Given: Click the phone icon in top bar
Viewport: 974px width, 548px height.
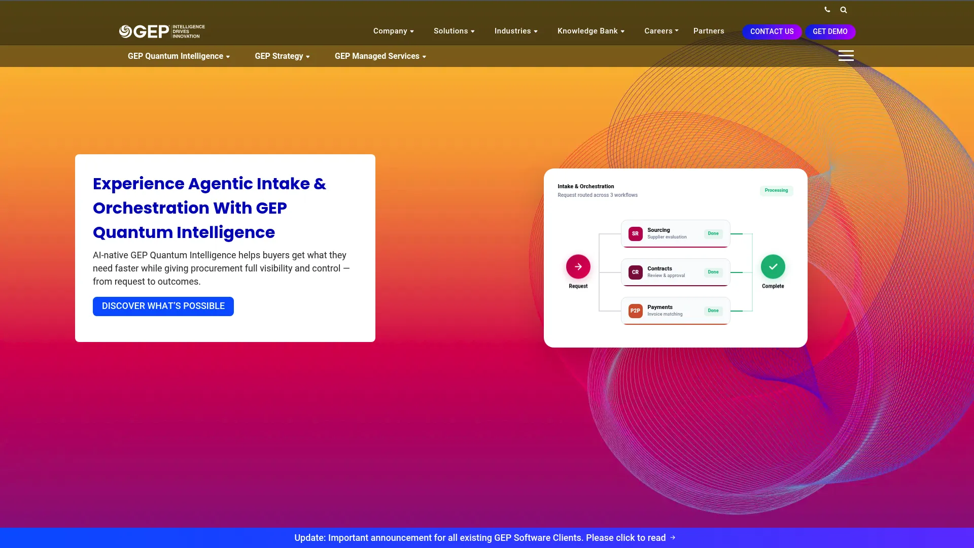Looking at the screenshot, I should [x=827, y=10].
